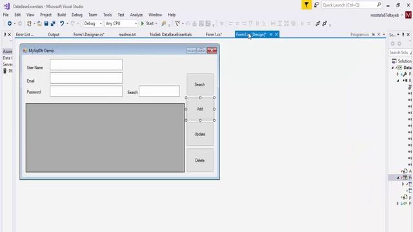Select the Update button on the form
The image size is (413, 232).
200,134
